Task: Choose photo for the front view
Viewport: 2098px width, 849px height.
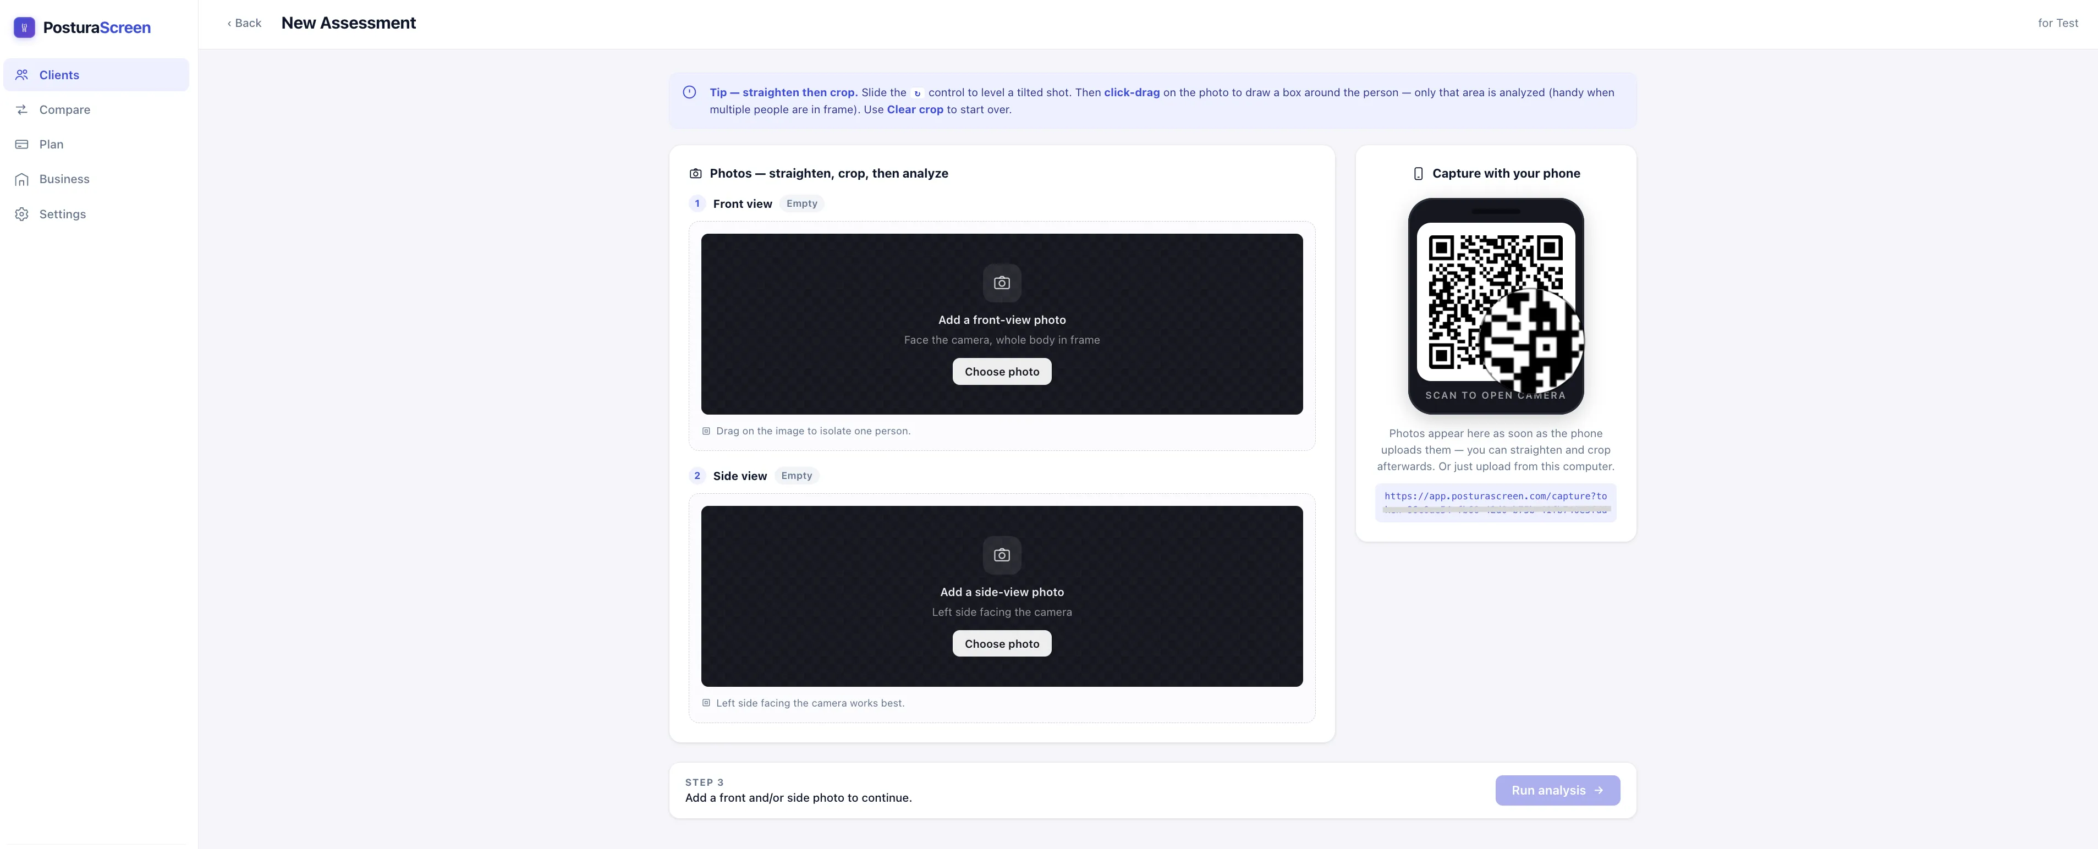Action: 1002,372
